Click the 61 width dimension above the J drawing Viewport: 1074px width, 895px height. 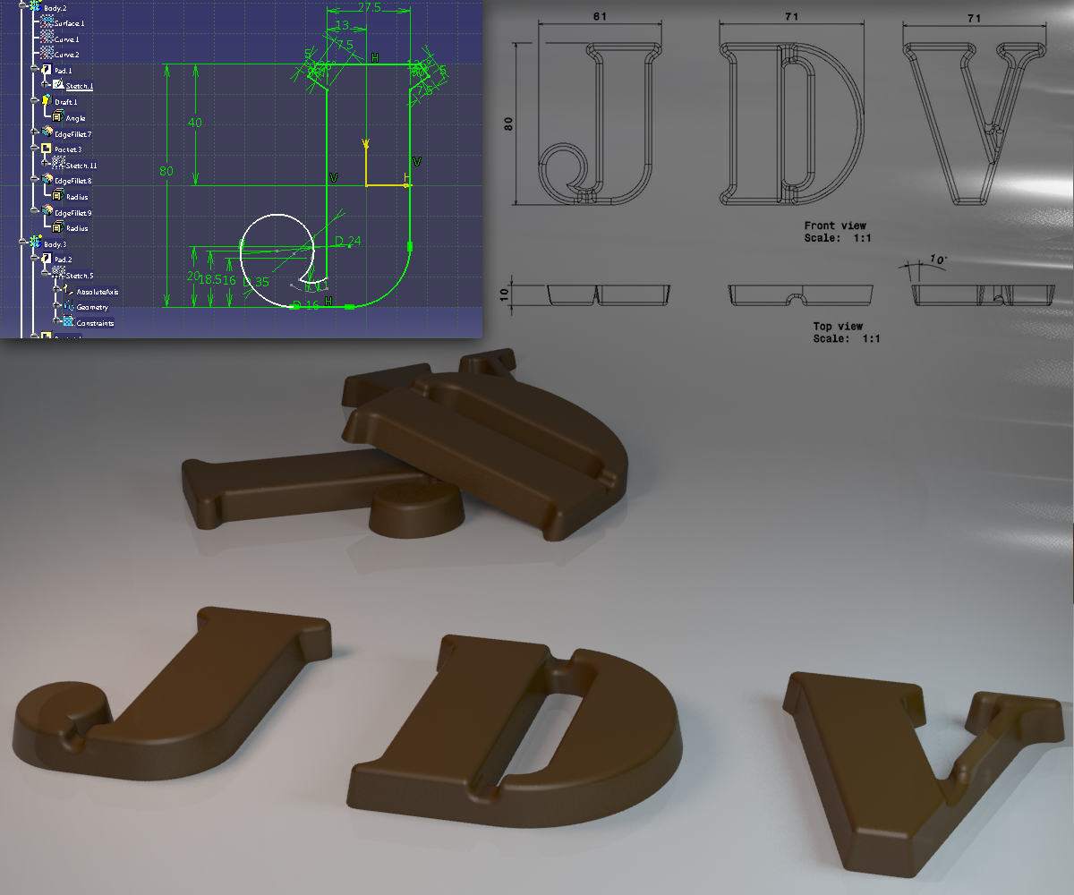[600, 16]
